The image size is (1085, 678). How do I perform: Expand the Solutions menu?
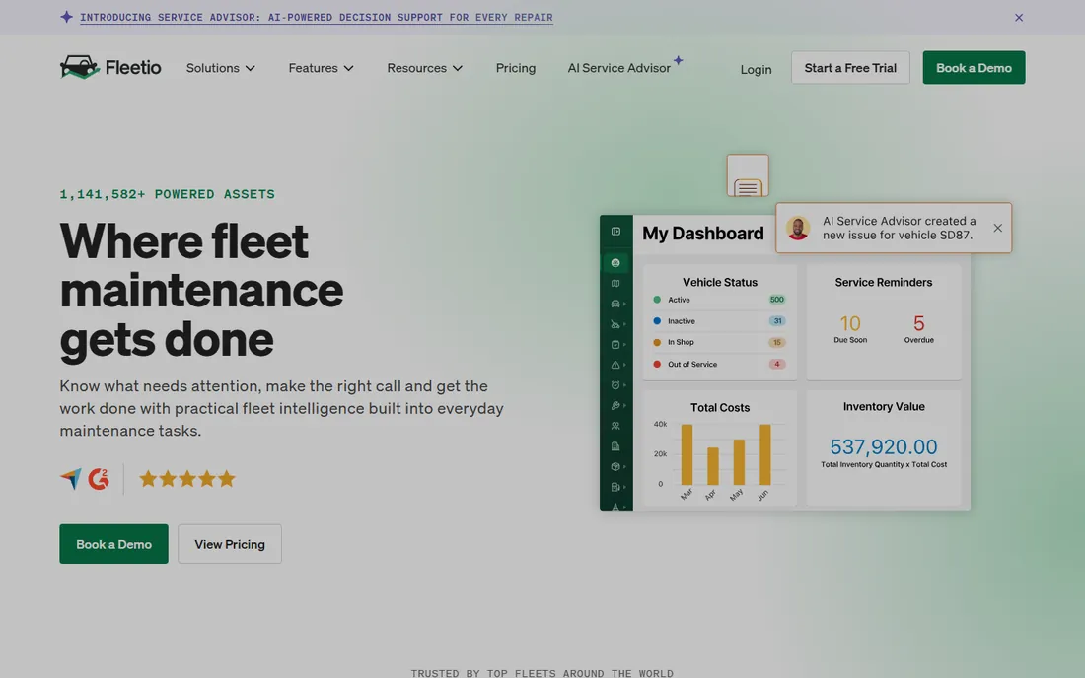(221, 68)
